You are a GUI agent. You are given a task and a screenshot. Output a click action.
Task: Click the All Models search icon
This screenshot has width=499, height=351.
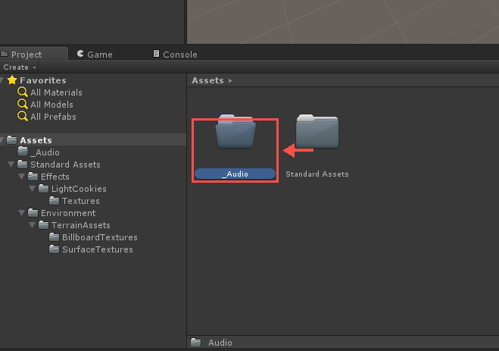[x=22, y=104]
